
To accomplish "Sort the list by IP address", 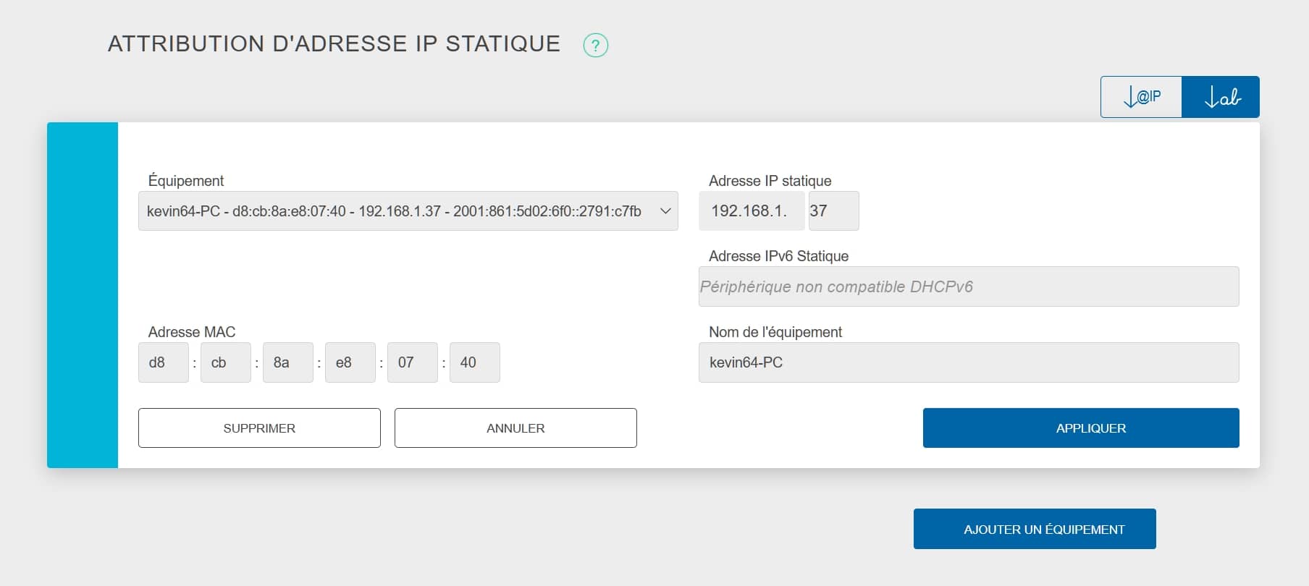I will (x=1141, y=97).
